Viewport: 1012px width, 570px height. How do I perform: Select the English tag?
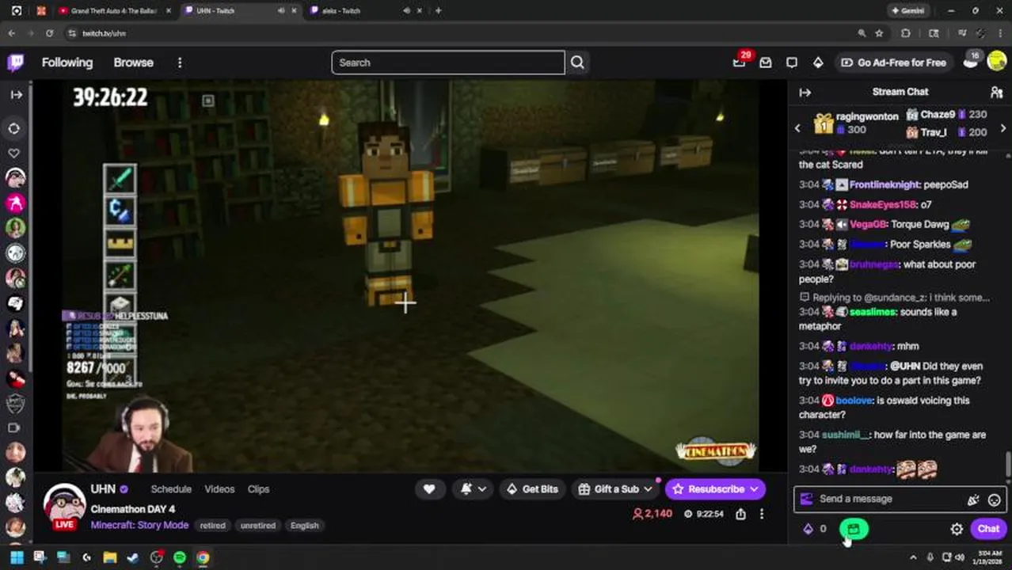pos(304,526)
